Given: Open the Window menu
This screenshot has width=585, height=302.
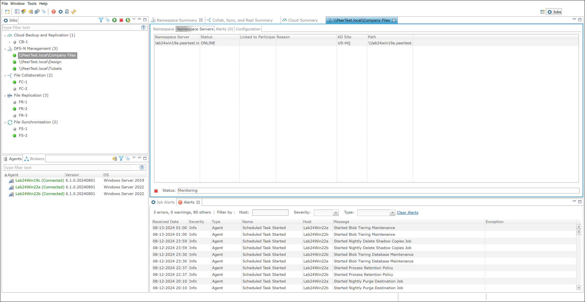Looking at the screenshot, I should [x=17, y=4].
